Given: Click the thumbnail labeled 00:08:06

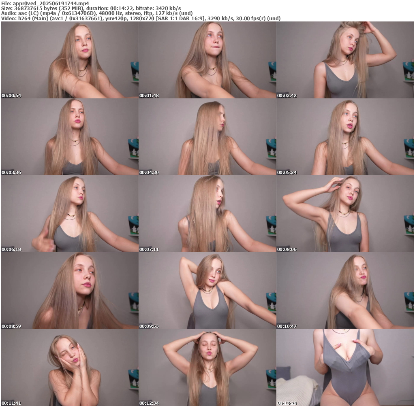Looking at the screenshot, I should tap(345, 214).
